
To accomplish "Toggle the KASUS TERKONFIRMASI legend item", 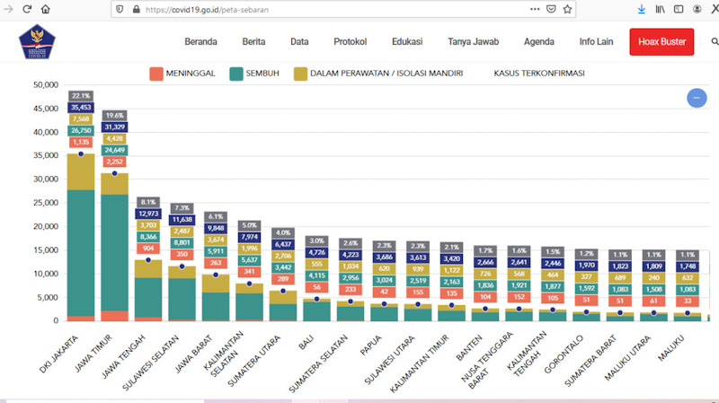I will pos(538,73).
